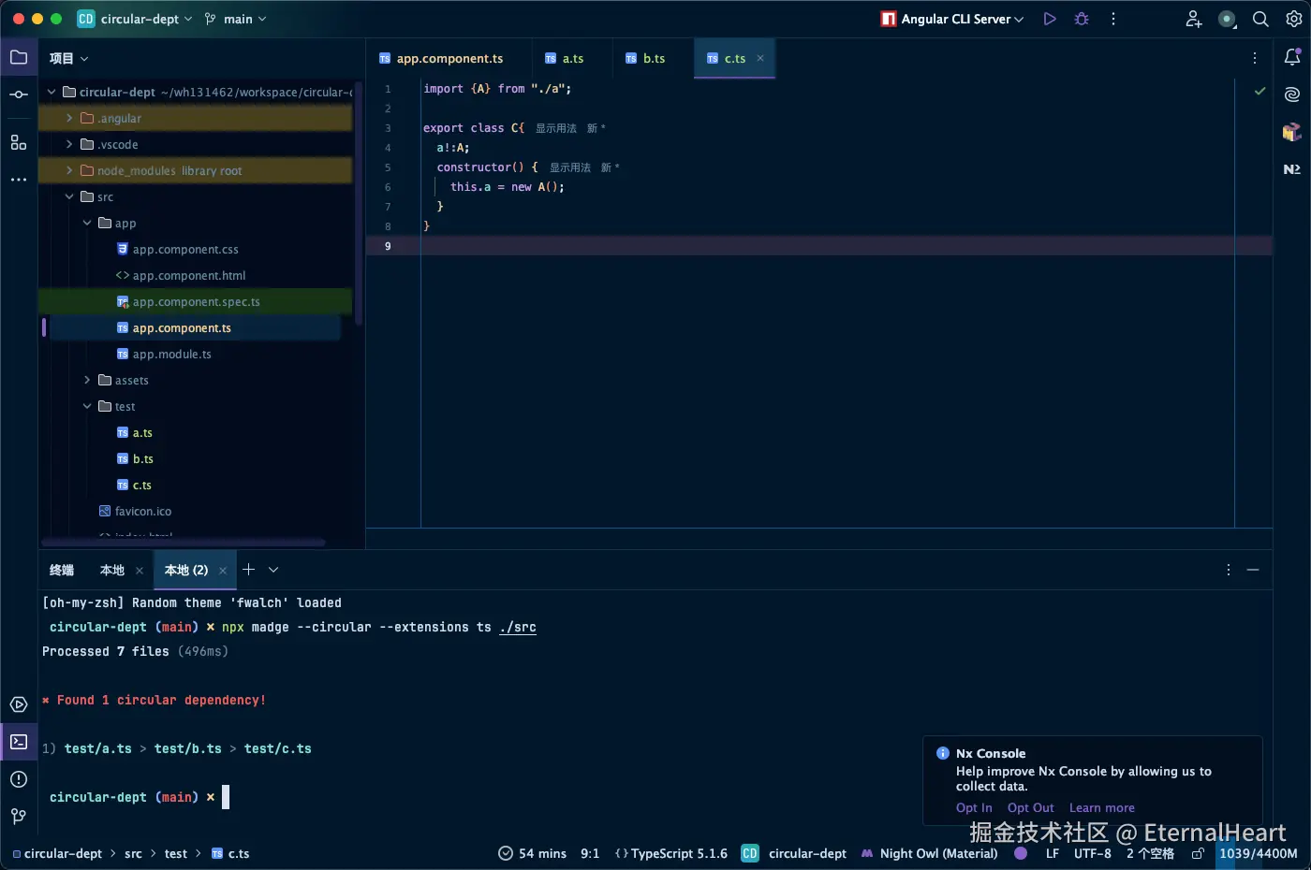The height and width of the screenshot is (870, 1311).
Task: Collapse the src folder
Action: pos(69,197)
